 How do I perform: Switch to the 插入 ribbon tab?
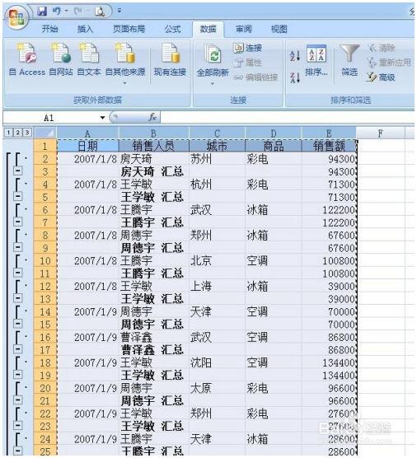click(85, 29)
